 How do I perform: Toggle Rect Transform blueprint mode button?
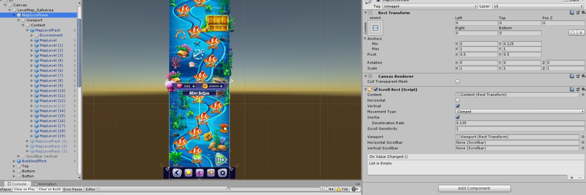(573, 33)
